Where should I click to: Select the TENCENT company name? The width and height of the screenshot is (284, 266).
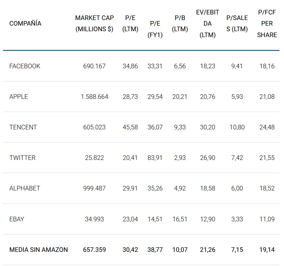pos(23,127)
